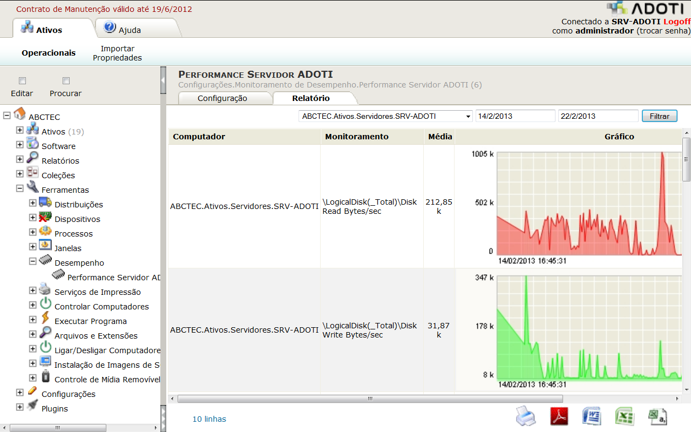Click the Filtrar button

click(660, 116)
